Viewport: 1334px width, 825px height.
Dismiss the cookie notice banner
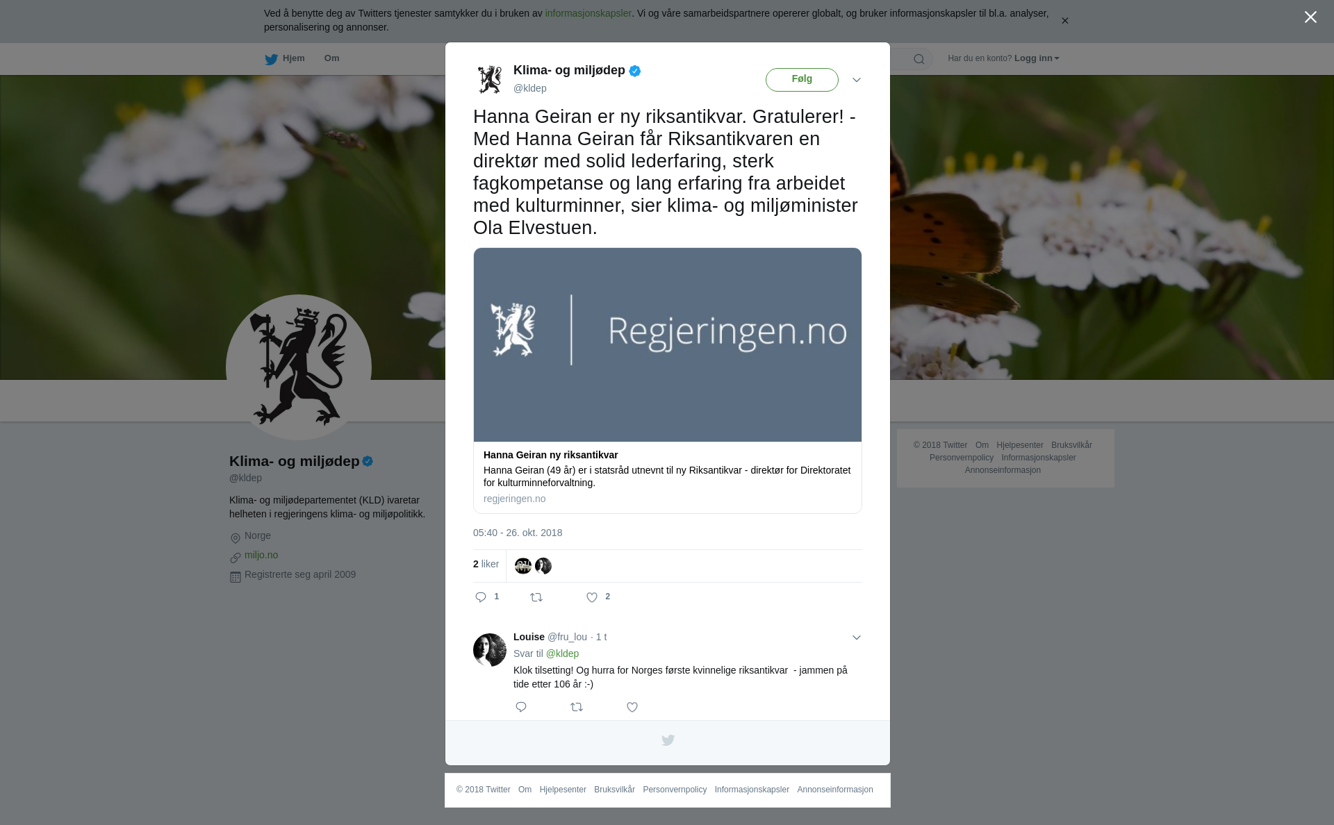tap(1064, 21)
